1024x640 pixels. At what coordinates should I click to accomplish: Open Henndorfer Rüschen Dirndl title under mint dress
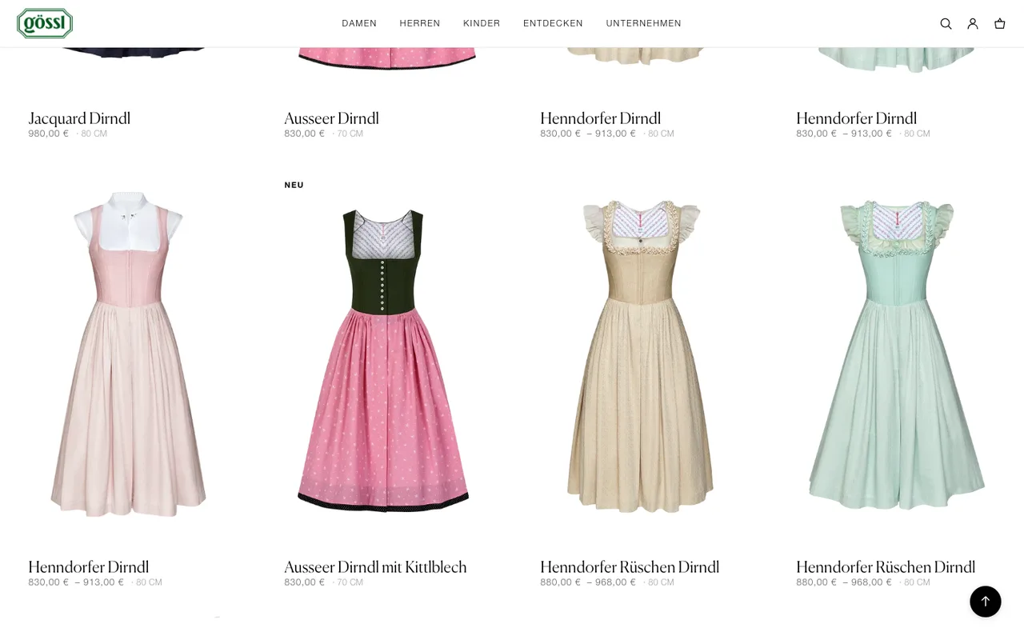tap(886, 567)
